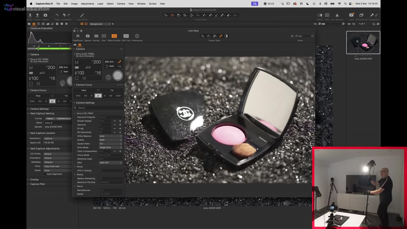Screen dimensions: 407x229
Task: Open the Capture One 21 app menu
Action: point(44,4)
